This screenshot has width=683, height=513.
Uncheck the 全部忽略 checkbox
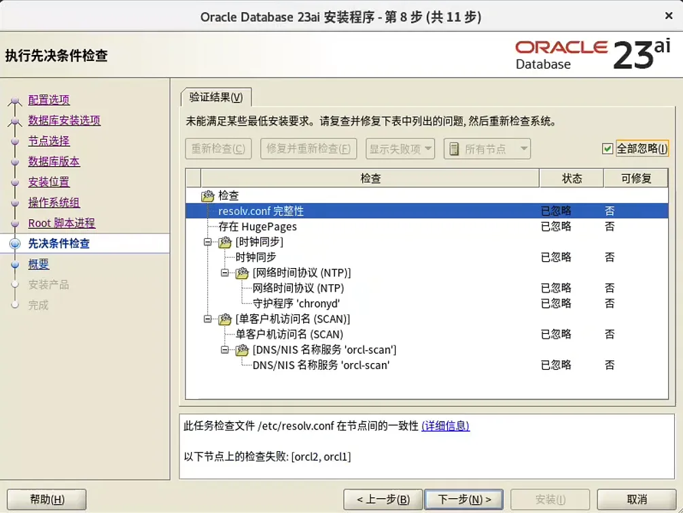point(607,149)
